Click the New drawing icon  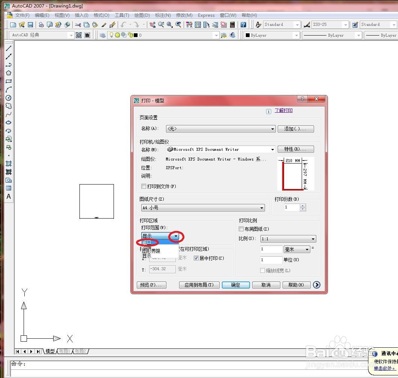pyautogui.click(x=13, y=25)
